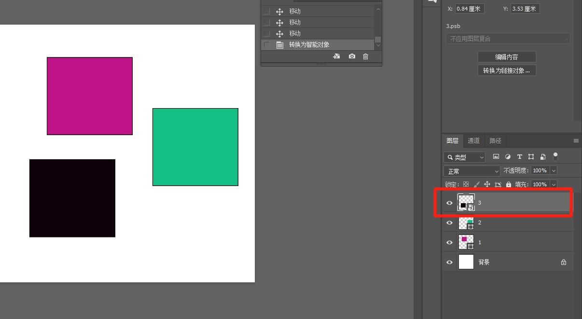Hide layer 1 using its eye icon
Viewport: 582px width, 319px height.
point(449,242)
